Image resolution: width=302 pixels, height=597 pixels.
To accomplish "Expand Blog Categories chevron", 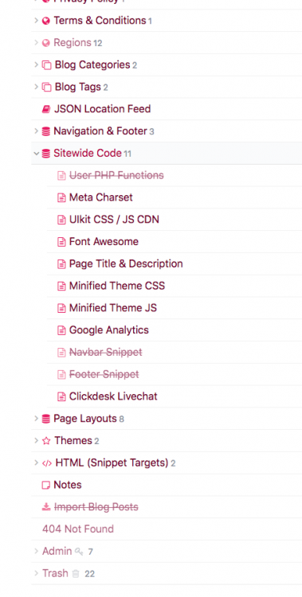I will coord(36,64).
